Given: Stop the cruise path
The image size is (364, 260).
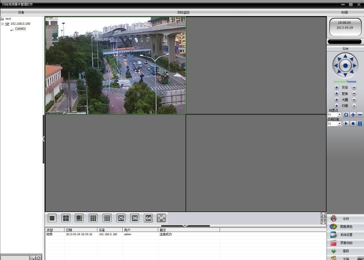Looking at the screenshot, I should pos(353,124).
